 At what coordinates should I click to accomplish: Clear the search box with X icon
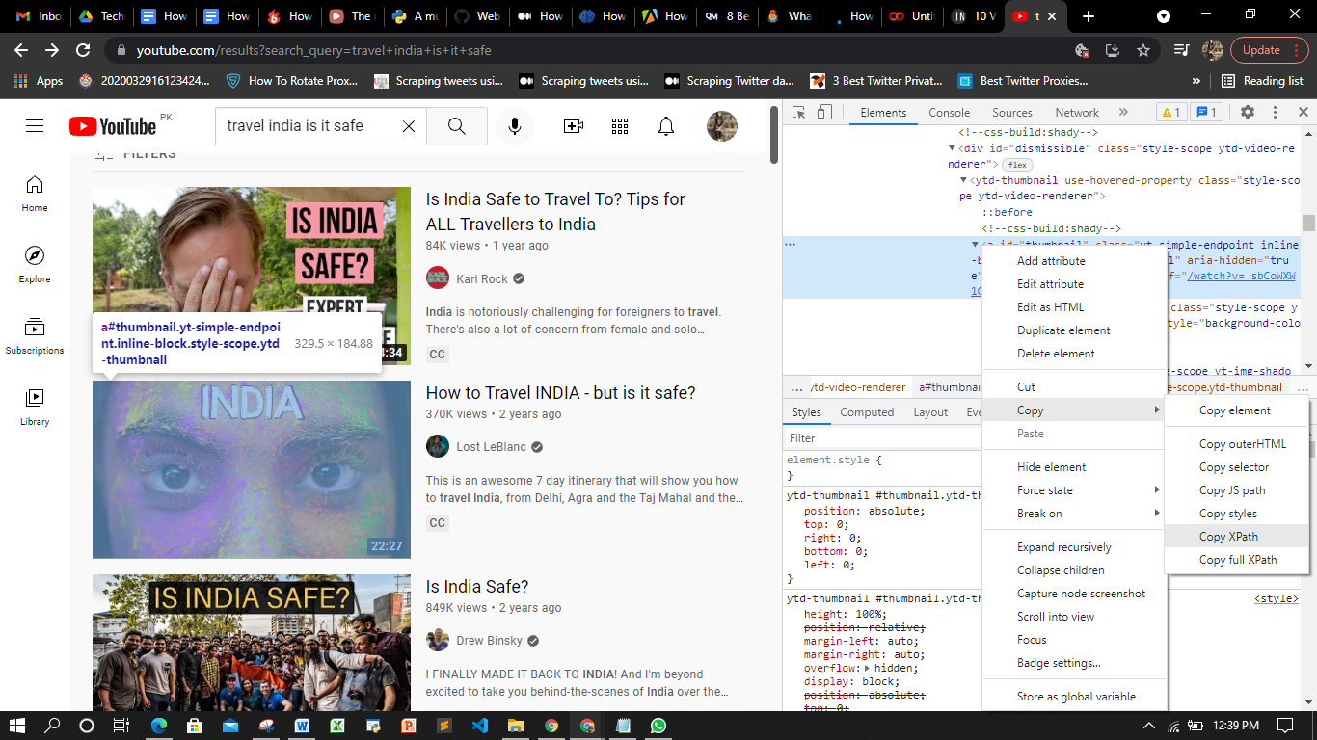click(409, 126)
